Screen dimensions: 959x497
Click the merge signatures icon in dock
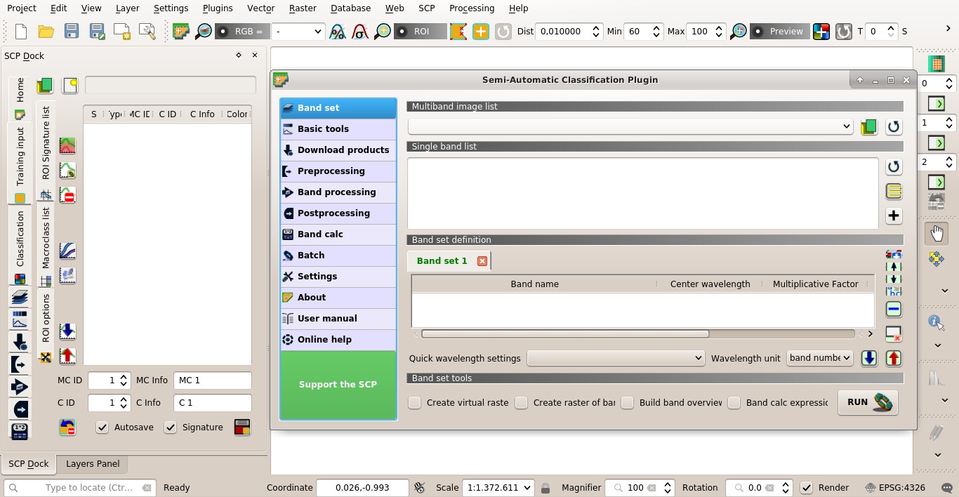(67, 146)
